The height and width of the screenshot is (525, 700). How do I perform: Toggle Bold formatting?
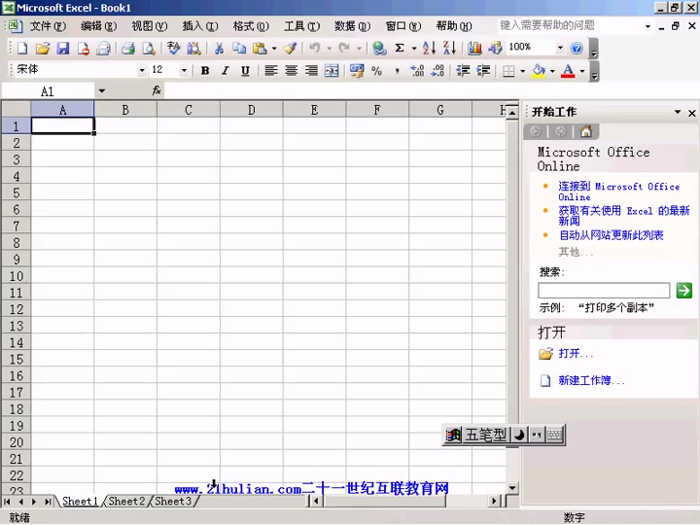(205, 71)
